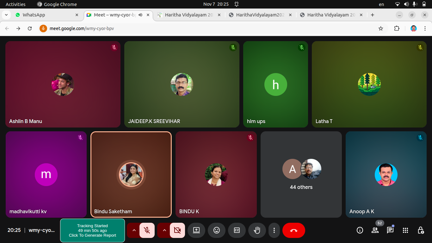432x243 pixels.
Task: Open more options three-dot menu
Action: coord(274,230)
